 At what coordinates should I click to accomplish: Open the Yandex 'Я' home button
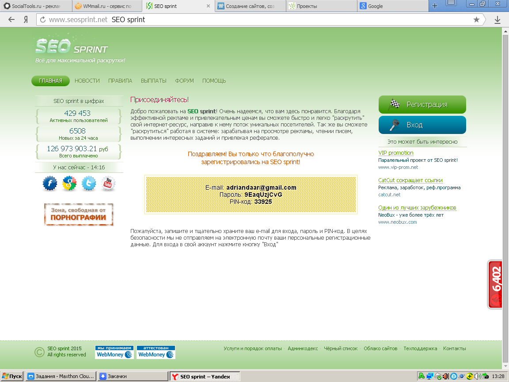tap(26, 19)
